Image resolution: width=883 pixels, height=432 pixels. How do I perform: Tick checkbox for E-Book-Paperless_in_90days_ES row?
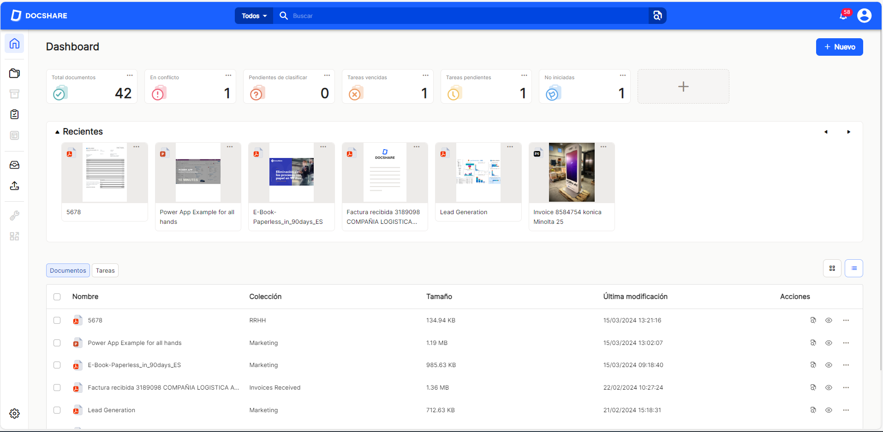[57, 365]
